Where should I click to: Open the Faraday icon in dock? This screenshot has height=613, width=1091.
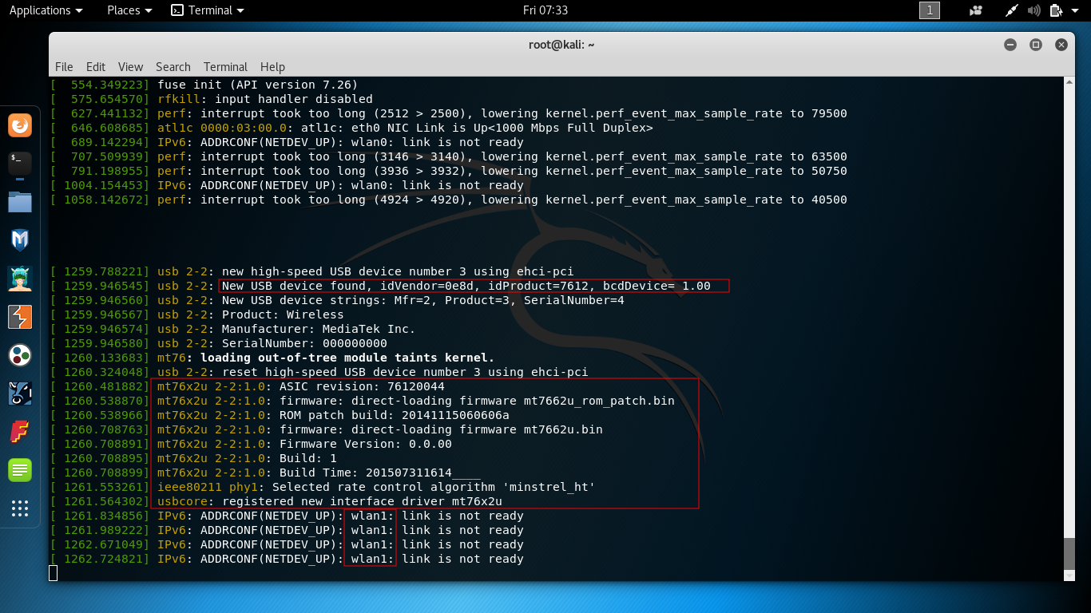click(20, 432)
